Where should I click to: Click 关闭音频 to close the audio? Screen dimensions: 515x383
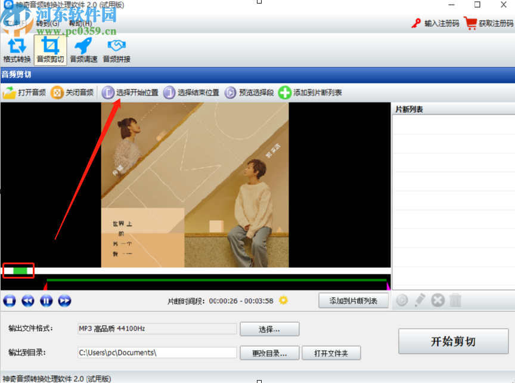72,92
